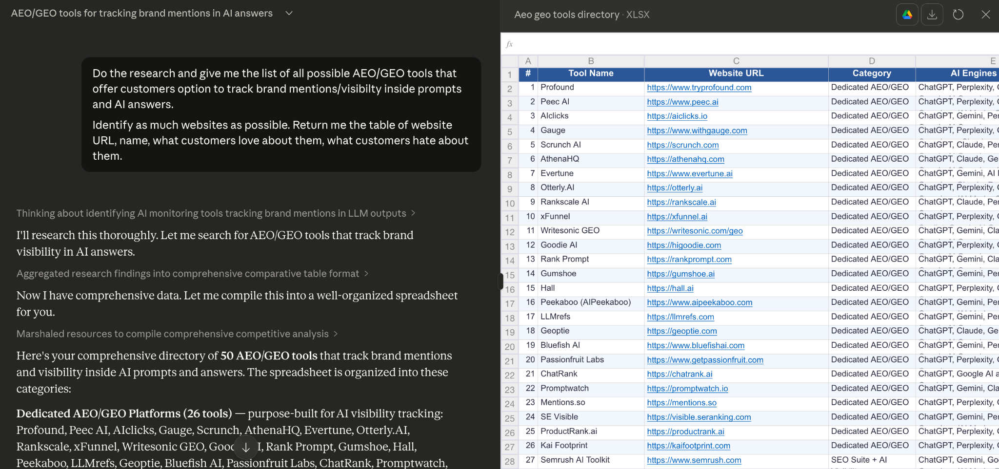Open the semrush.com link
This screenshot has height=469, width=999.
point(694,460)
